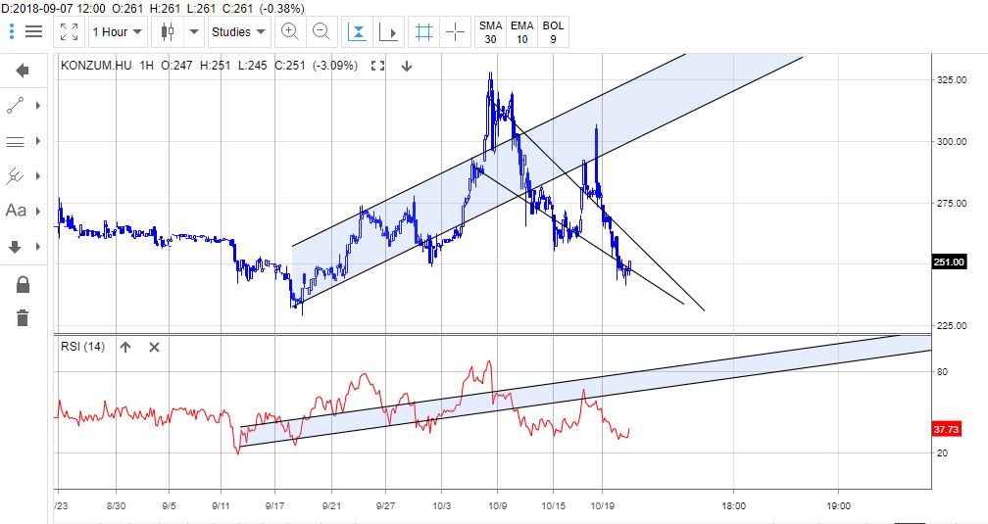Open the Studies dropdown
Screen dimensions: 988x524
(238, 31)
